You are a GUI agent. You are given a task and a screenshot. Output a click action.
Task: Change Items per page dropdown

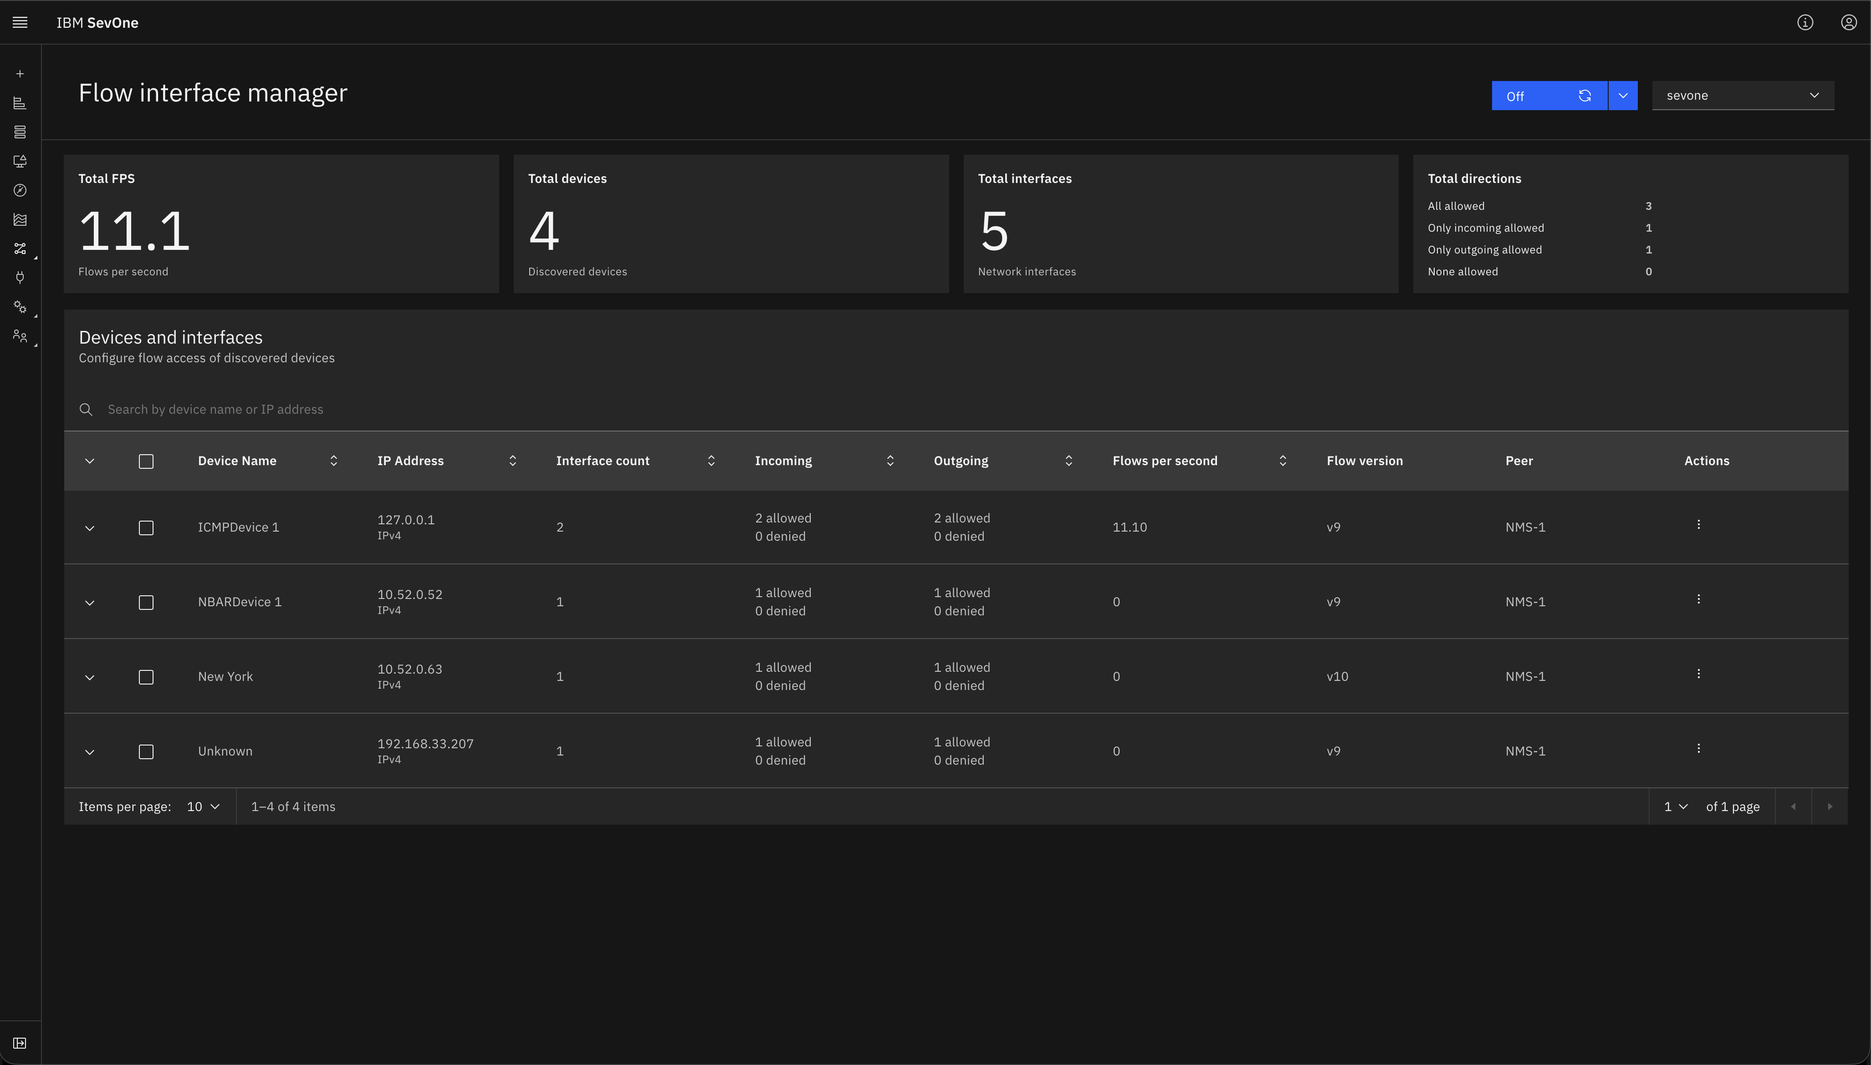[203, 807]
